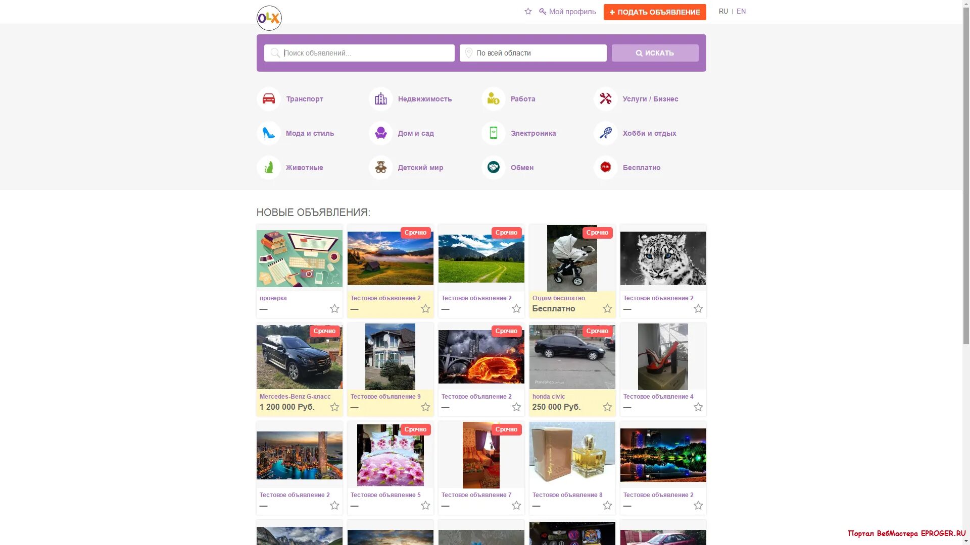Open the Детский мир teddy bear icon
The height and width of the screenshot is (545, 970).
[380, 168]
